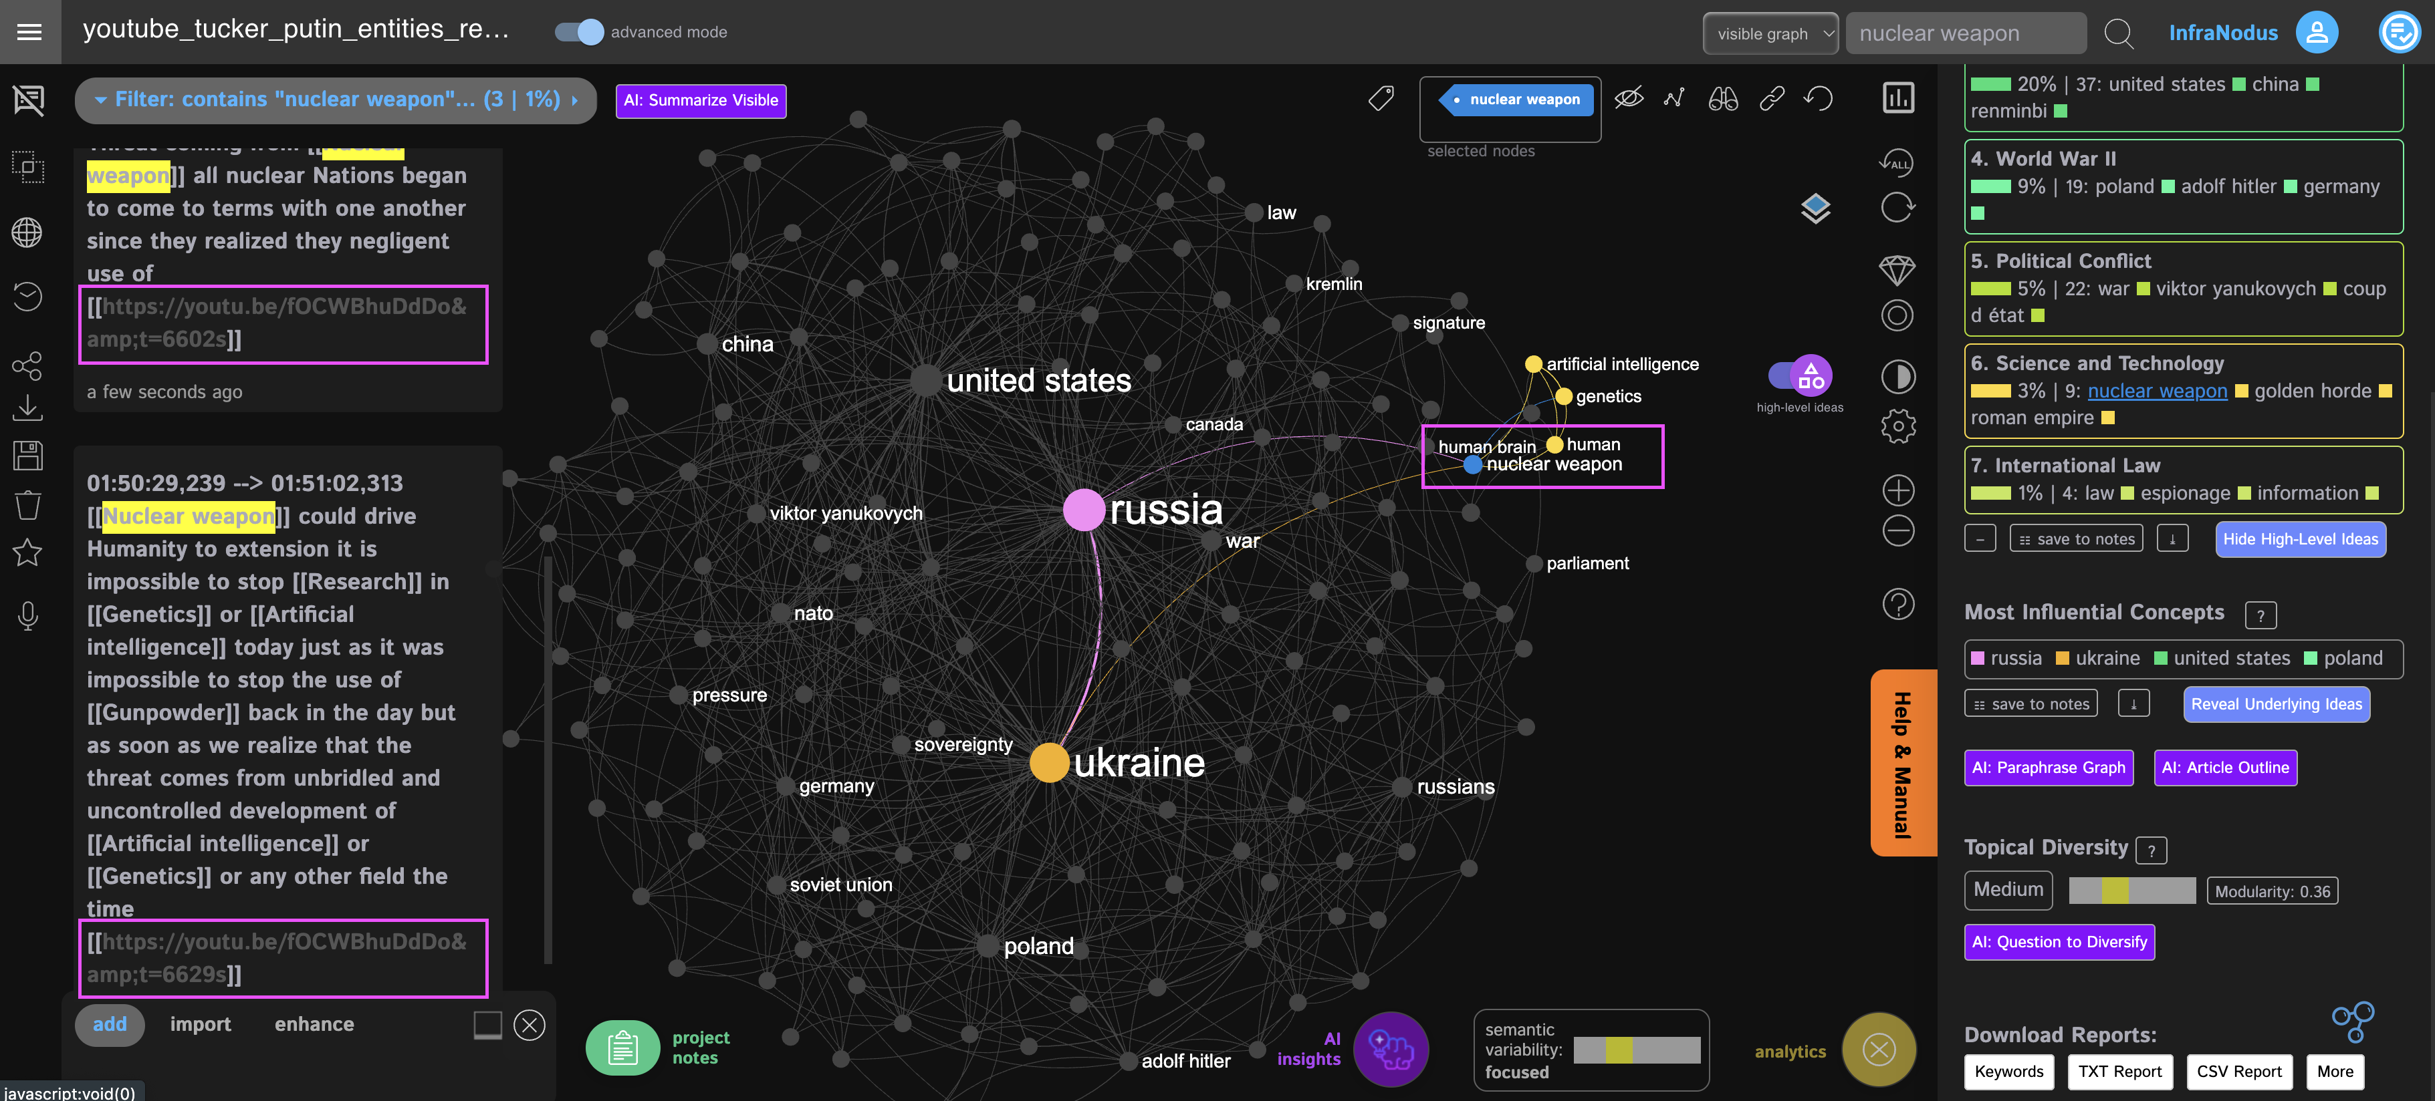This screenshot has height=1101, width=2435.
Task: Expand the Filter contains nuclear weapon bar
Action: [336, 99]
